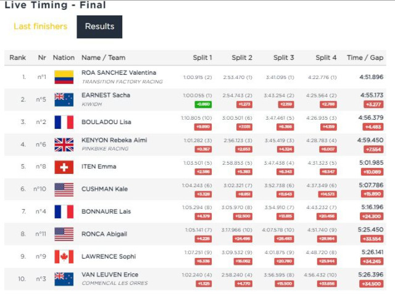Click the red +3.277 gap badge for Earnest
The height and width of the screenshot is (298, 395).
click(x=373, y=104)
